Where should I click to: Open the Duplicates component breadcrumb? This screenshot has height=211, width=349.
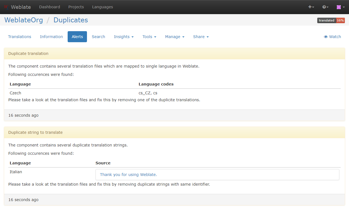(71, 20)
